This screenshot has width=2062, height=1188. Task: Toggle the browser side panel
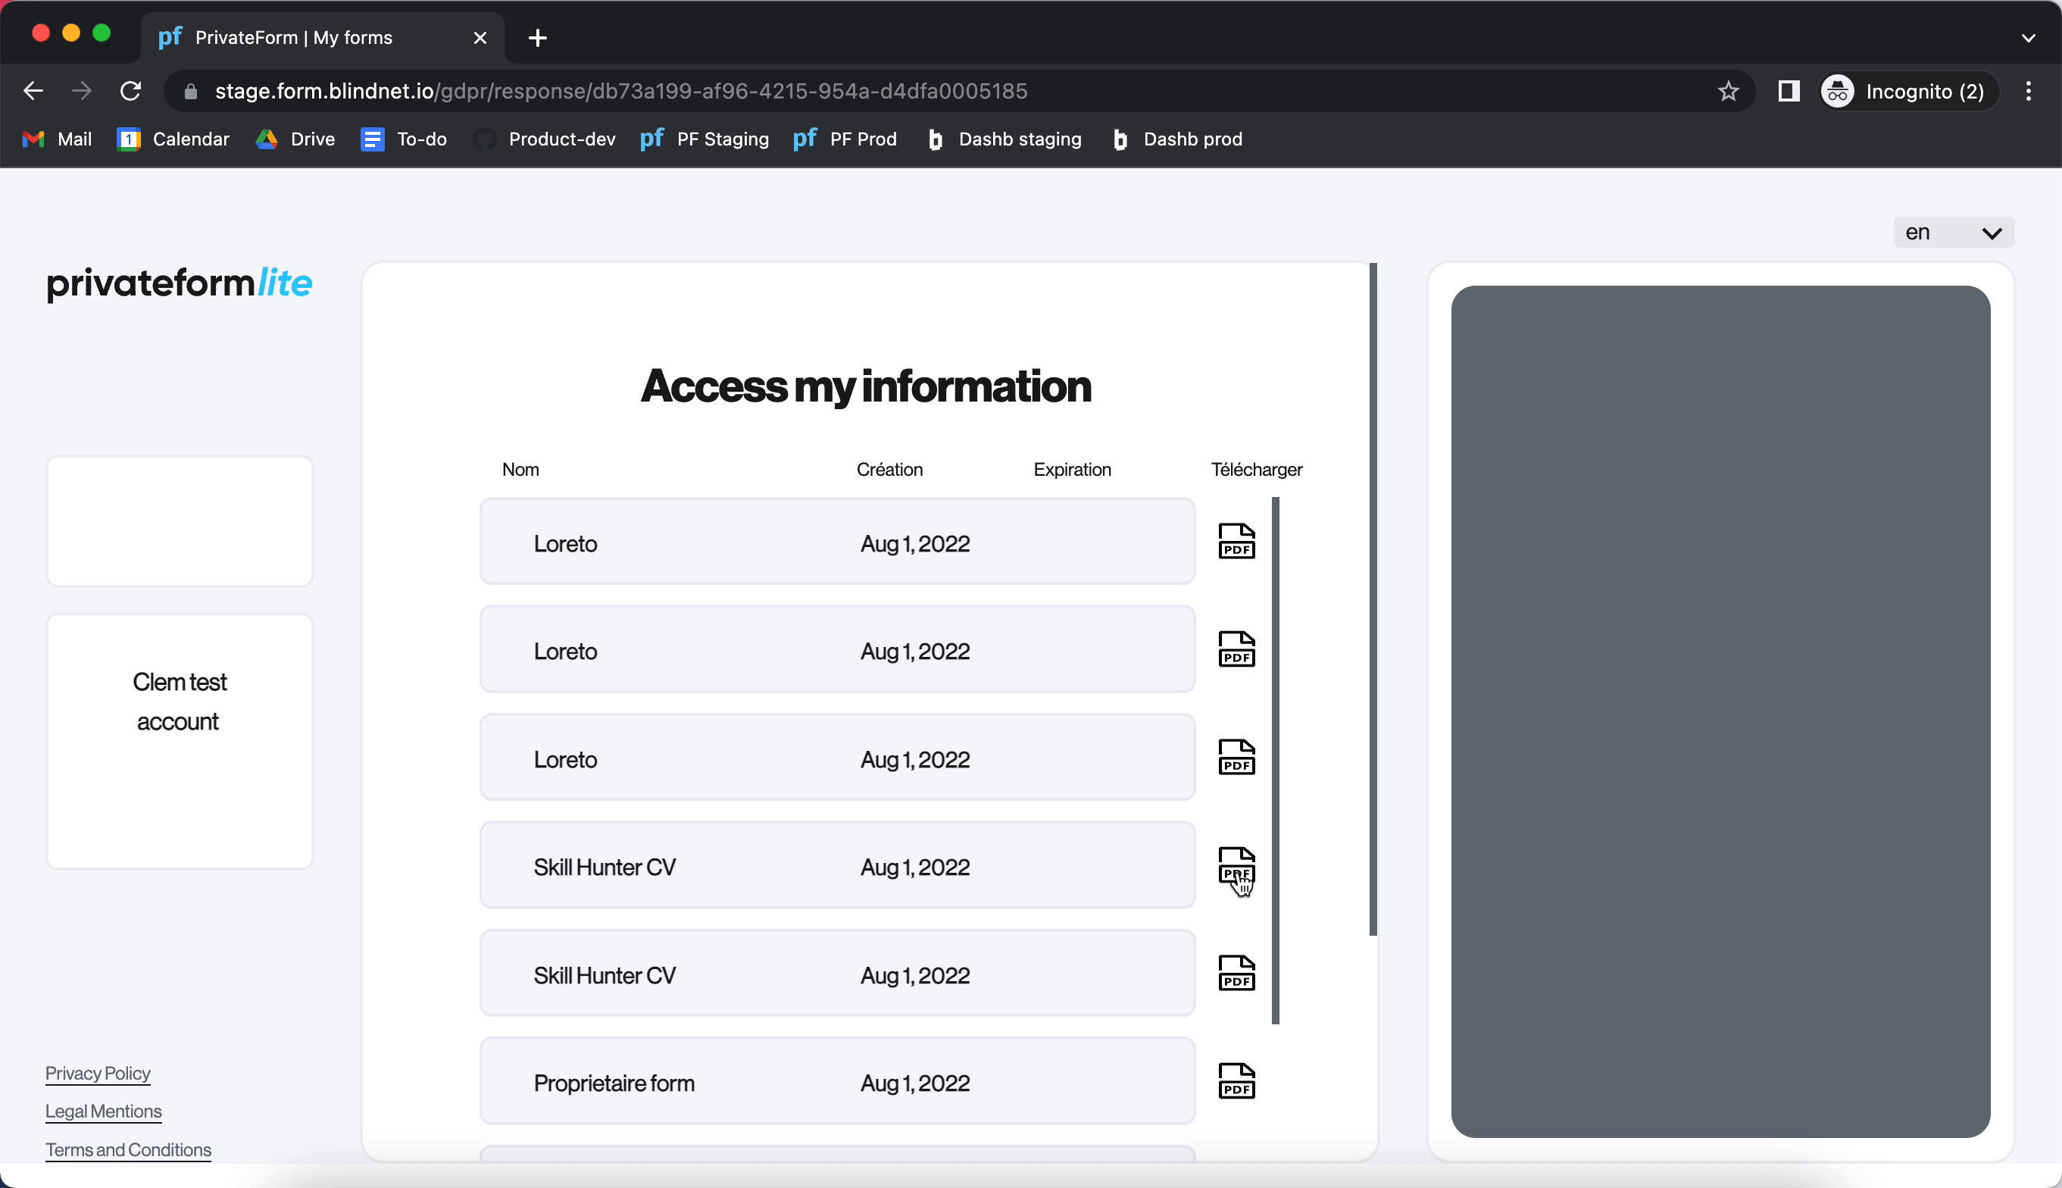coord(1788,92)
